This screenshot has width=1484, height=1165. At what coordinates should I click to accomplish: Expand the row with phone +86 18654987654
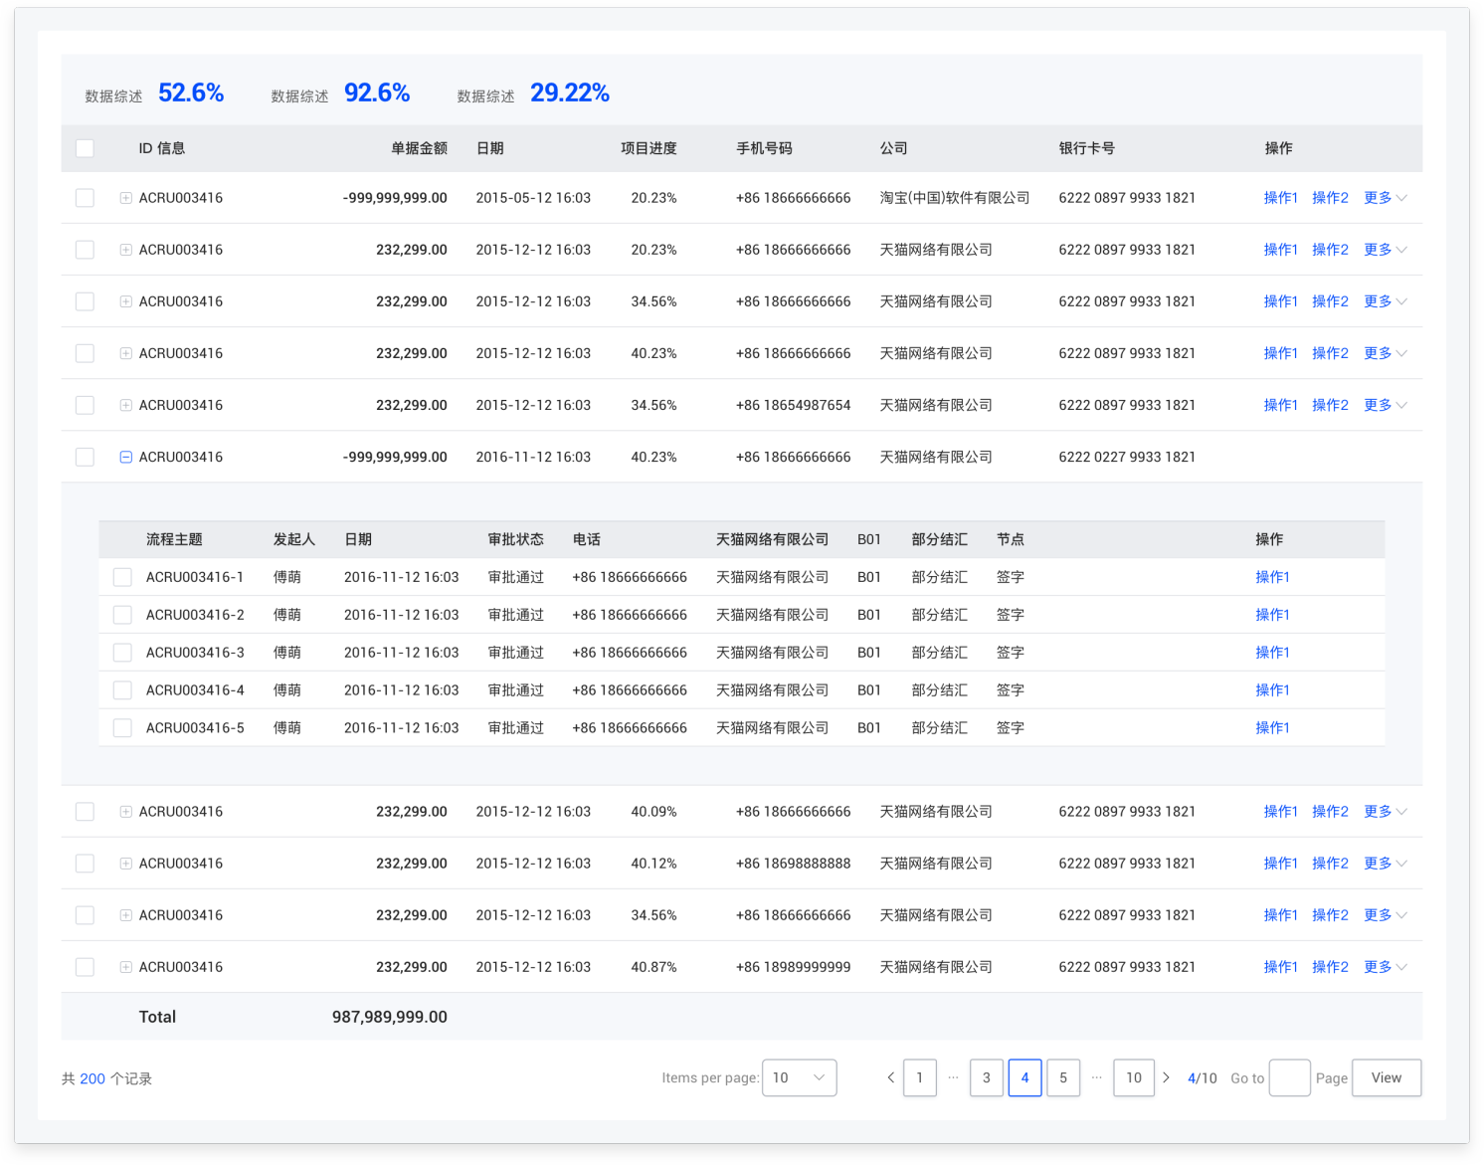coord(125,405)
